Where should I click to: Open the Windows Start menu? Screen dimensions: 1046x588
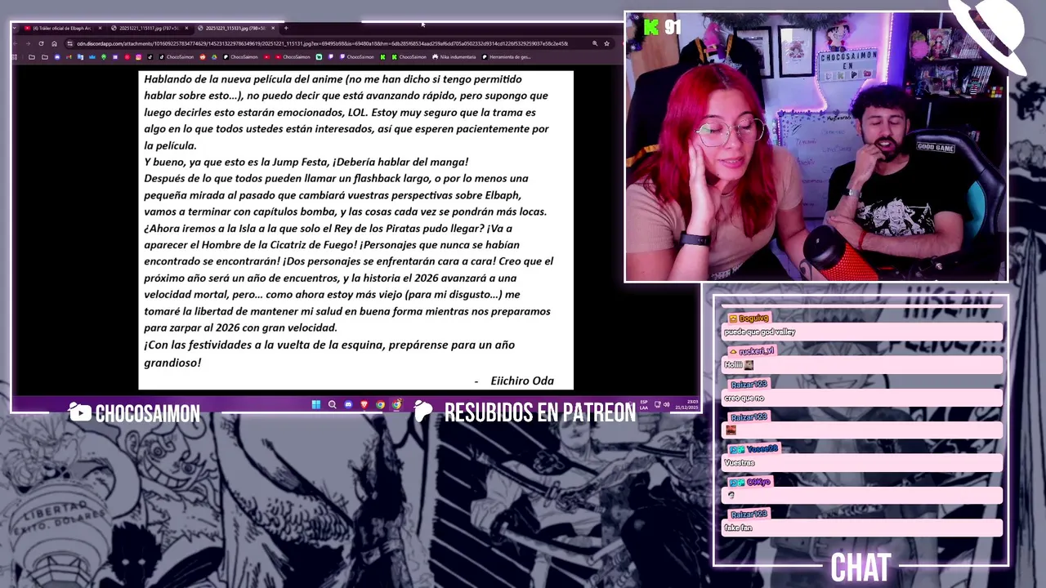315,404
